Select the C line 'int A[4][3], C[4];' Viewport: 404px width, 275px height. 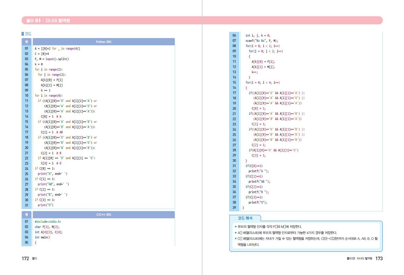[x=49, y=232]
